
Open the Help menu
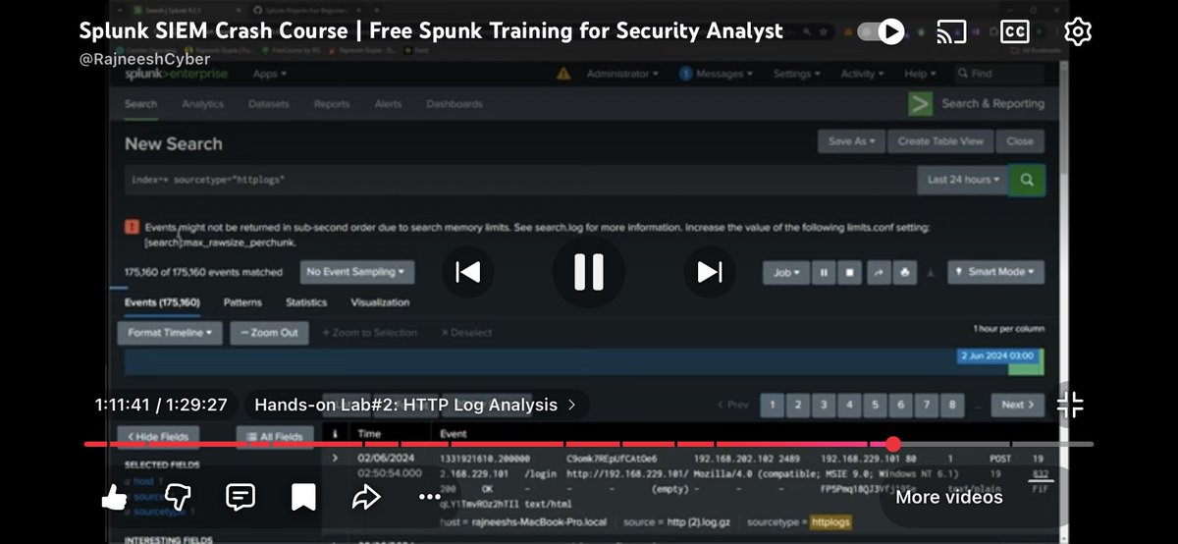[920, 74]
